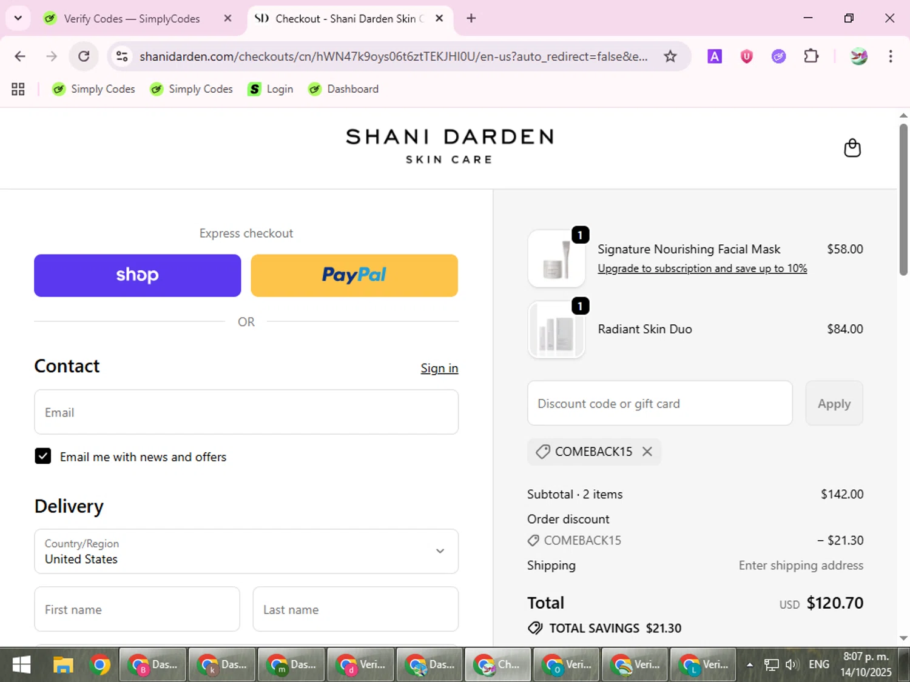Screen dimensions: 910x682
Task: Open a new browser tab
Action: [x=471, y=18]
